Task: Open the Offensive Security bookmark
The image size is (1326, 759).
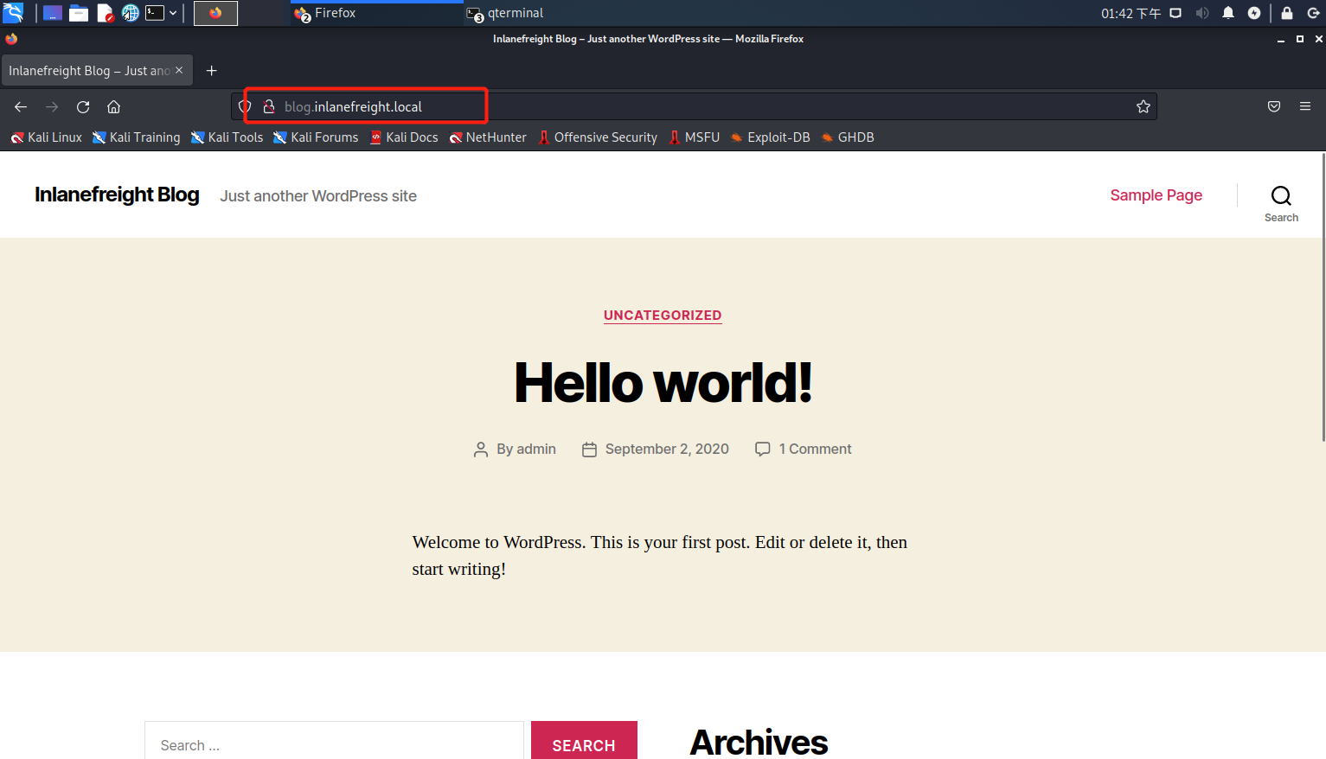Action: point(598,137)
